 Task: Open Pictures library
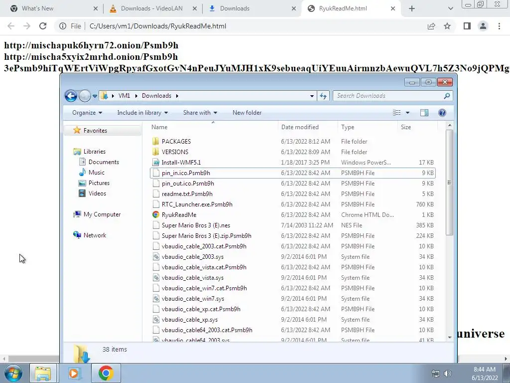(x=99, y=183)
